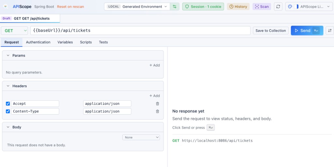
Task: Delete the Accept header row
Action: pos(158,104)
